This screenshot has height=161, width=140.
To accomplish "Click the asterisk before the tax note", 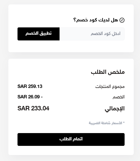I will tap(124, 122).
